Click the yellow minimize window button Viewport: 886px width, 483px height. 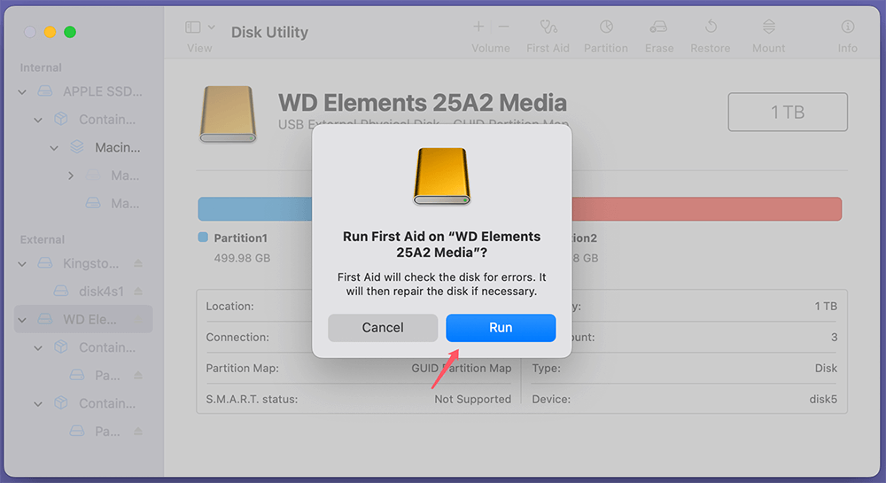(50, 32)
